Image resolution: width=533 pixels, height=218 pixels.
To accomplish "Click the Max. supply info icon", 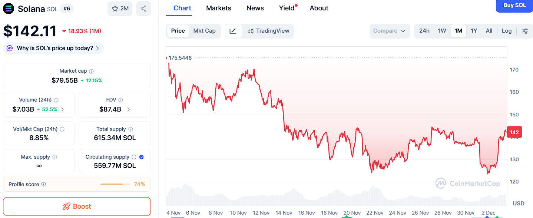I will [x=55, y=157].
